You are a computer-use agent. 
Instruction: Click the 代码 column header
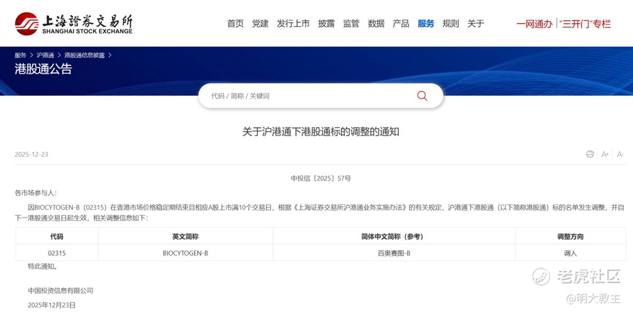point(57,237)
